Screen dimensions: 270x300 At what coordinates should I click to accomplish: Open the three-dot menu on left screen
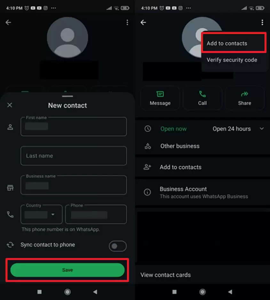coord(127,22)
